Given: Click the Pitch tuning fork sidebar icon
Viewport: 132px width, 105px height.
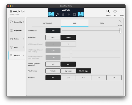Looking at the screenshot, I should tap(11, 47).
